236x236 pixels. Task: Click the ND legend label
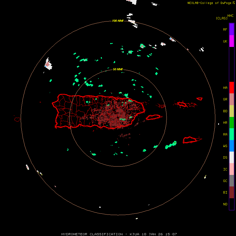click(225, 204)
